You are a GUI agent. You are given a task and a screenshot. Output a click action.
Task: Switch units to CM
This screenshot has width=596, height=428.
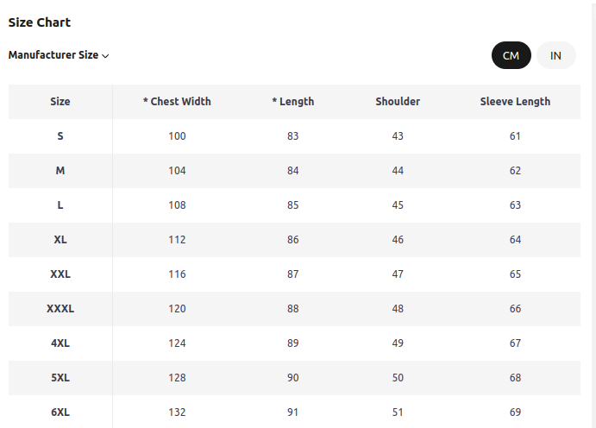(x=511, y=55)
